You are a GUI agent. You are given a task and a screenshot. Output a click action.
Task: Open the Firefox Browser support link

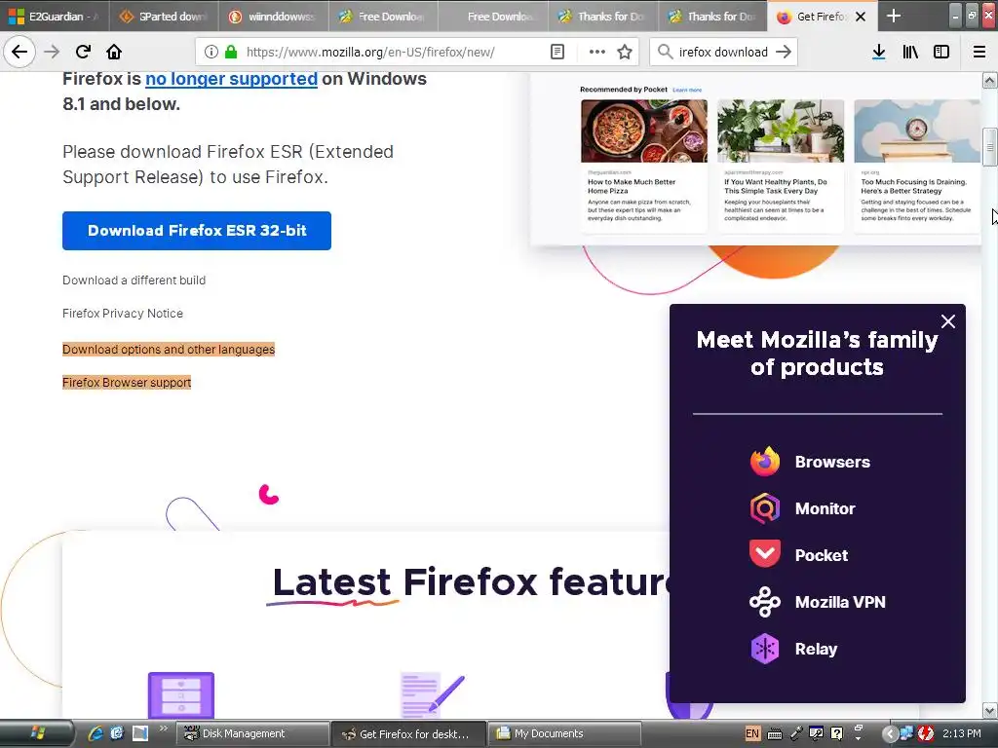click(x=127, y=382)
